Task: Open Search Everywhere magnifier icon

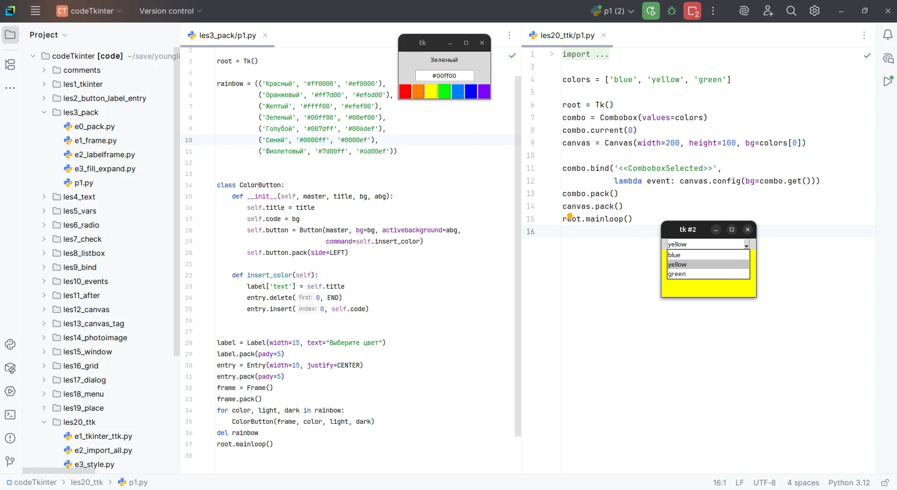Action: click(791, 11)
